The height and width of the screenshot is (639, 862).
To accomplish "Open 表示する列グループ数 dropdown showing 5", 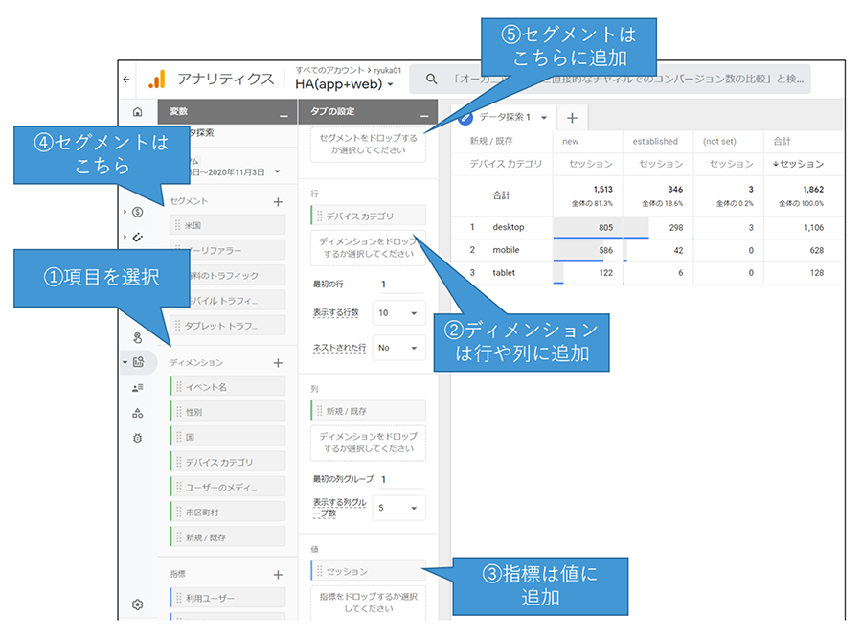I will point(398,508).
